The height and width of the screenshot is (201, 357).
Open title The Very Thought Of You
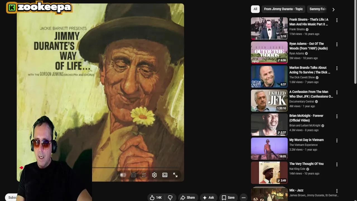(x=306, y=164)
